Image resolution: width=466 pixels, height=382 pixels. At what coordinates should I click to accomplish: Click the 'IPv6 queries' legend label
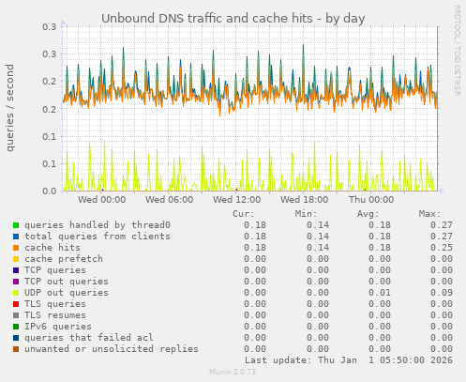(x=58, y=327)
